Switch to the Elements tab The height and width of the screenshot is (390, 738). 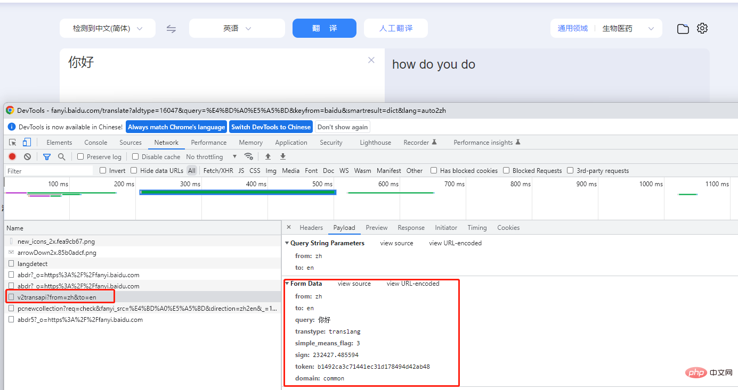[x=59, y=143]
